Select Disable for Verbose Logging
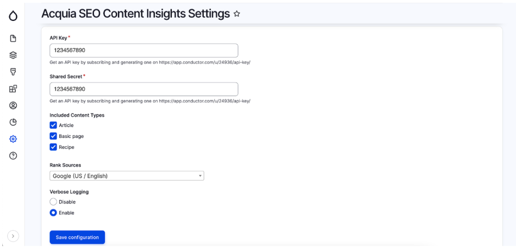Screen dimensions: 516x250 pyautogui.click(x=53, y=202)
